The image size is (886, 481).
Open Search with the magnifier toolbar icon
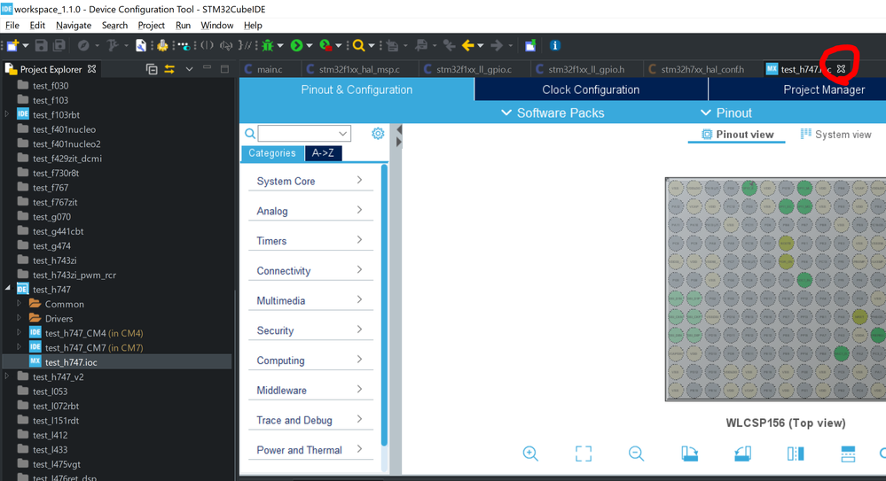click(358, 46)
